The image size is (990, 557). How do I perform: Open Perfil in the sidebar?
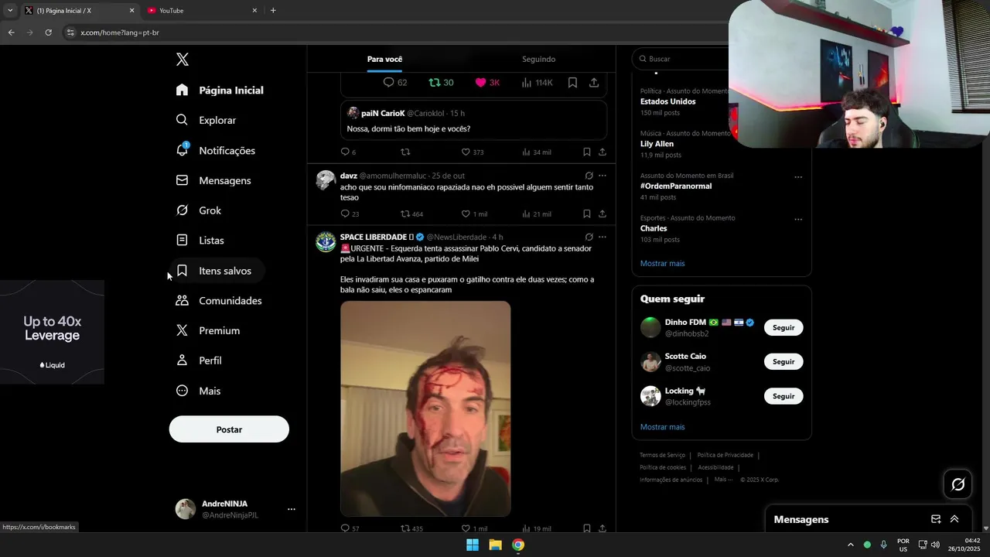coord(200,361)
